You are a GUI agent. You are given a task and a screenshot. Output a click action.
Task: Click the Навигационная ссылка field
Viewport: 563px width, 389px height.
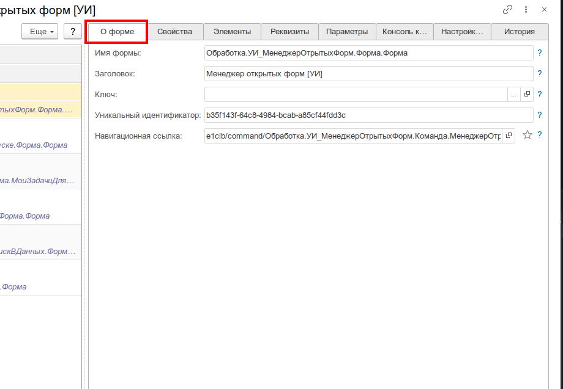tap(353, 136)
